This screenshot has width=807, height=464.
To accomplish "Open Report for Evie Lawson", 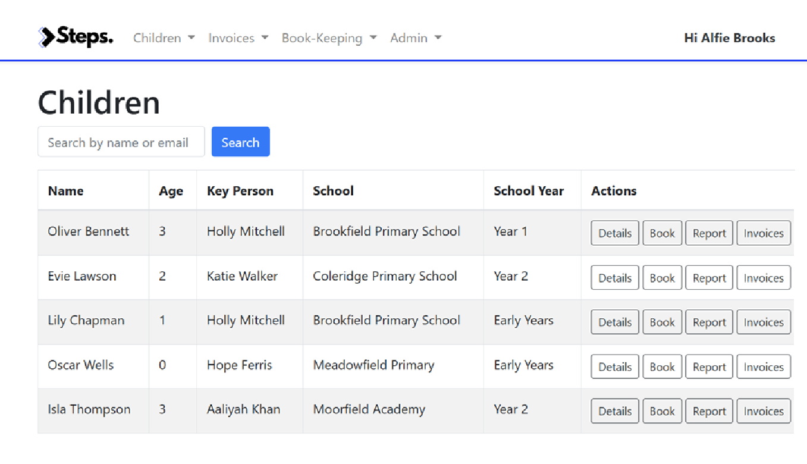I will (x=709, y=278).
